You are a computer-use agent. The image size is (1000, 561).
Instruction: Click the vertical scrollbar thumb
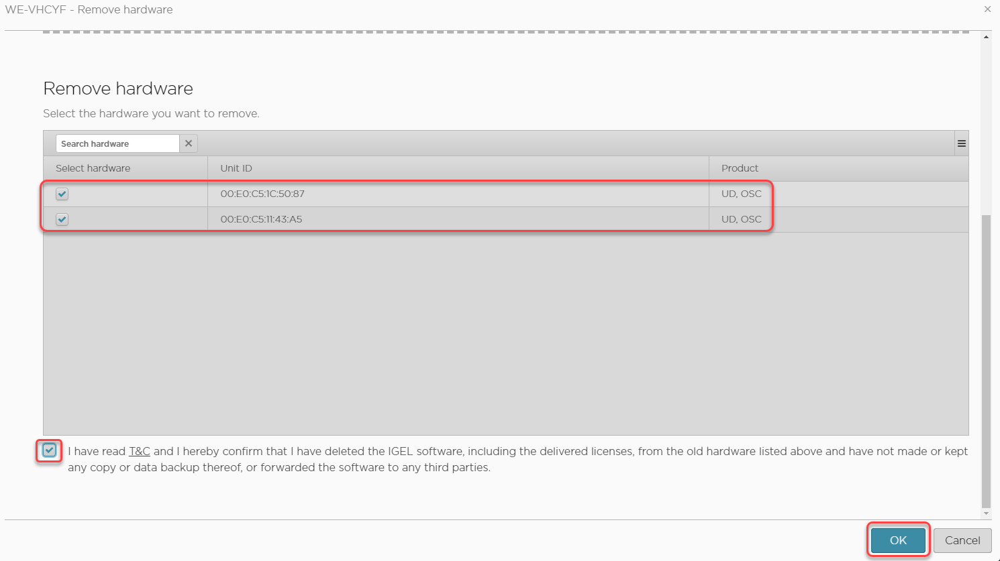986,362
